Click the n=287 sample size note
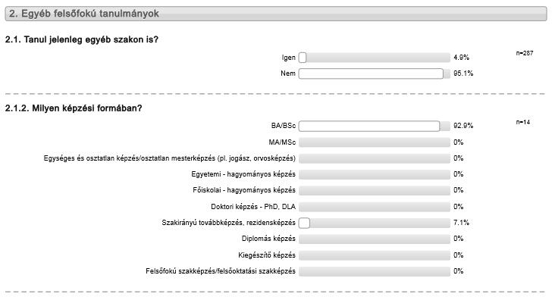 tap(525, 53)
